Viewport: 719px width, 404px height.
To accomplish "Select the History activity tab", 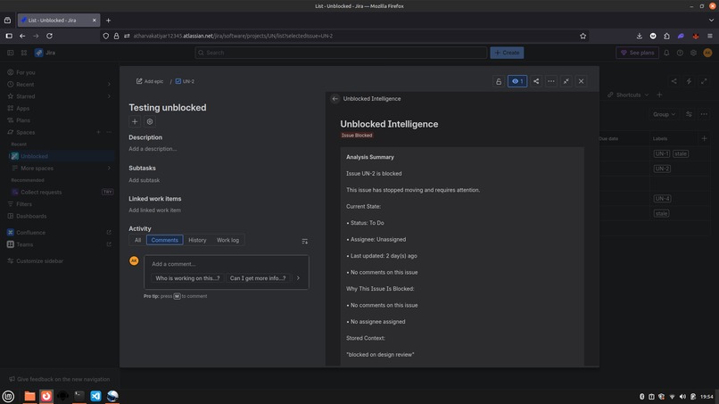I will pos(197,240).
